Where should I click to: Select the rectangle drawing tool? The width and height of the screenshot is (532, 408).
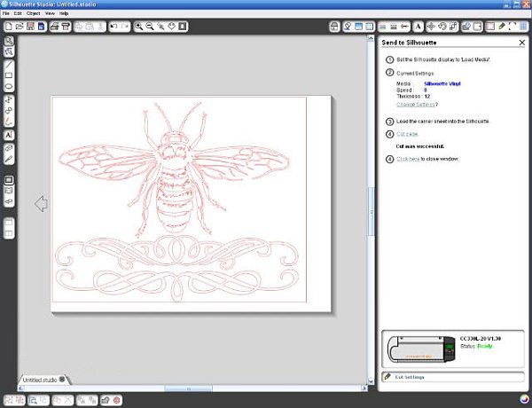click(9, 76)
